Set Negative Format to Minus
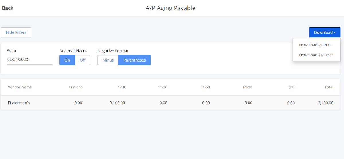Image resolution: width=344 pixels, height=159 pixels. (x=108, y=60)
